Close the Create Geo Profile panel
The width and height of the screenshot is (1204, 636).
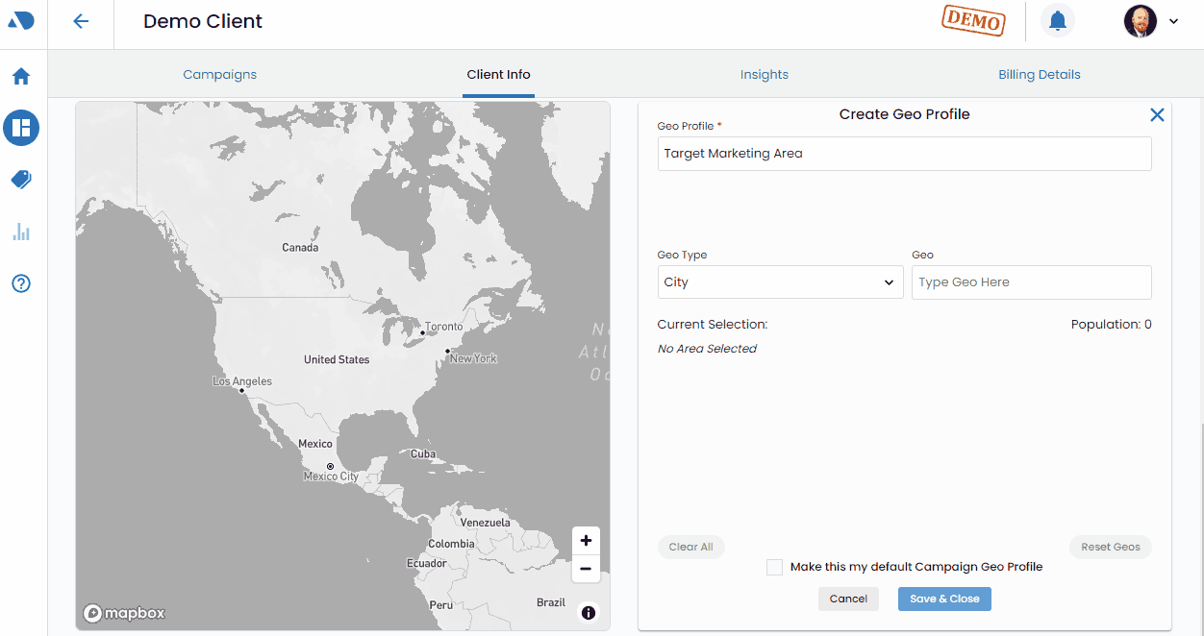[1157, 115]
